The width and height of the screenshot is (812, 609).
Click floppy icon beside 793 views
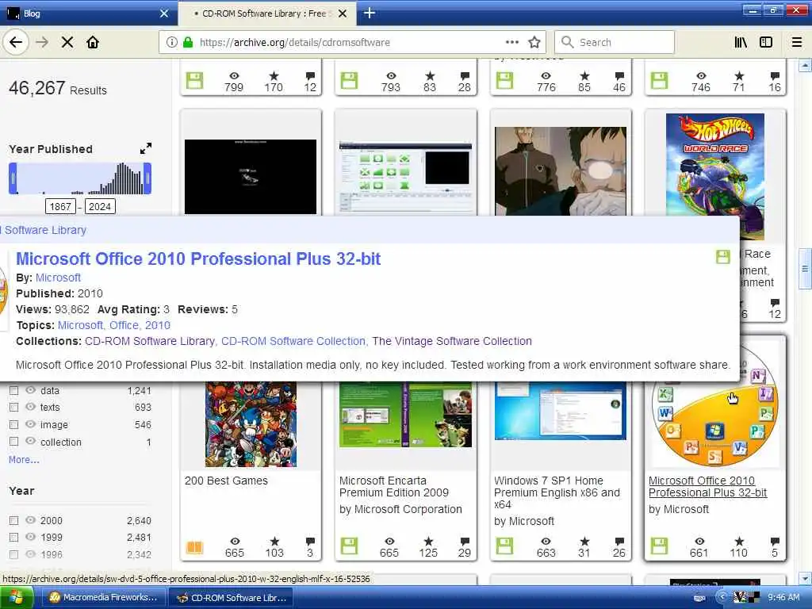349,81
